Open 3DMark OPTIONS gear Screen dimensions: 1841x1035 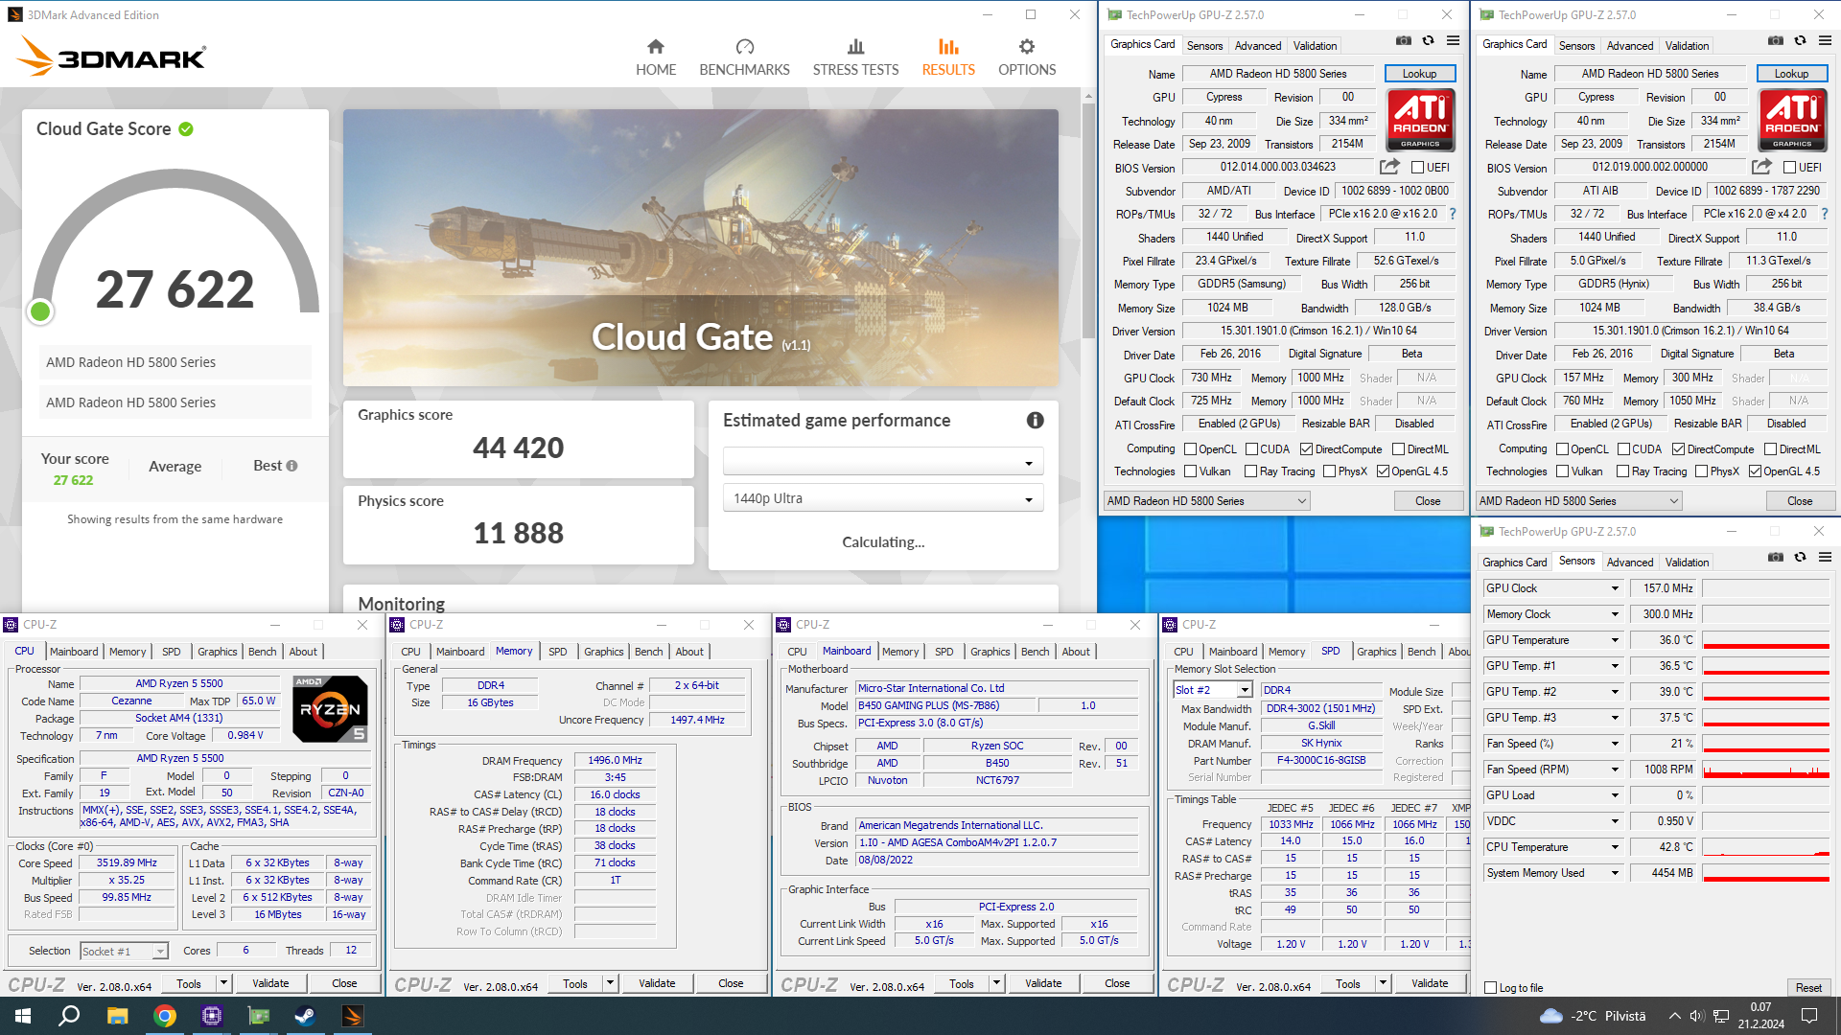tap(1027, 57)
